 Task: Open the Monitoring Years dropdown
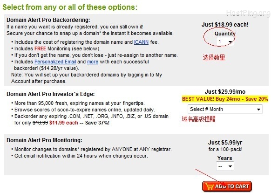225,166
